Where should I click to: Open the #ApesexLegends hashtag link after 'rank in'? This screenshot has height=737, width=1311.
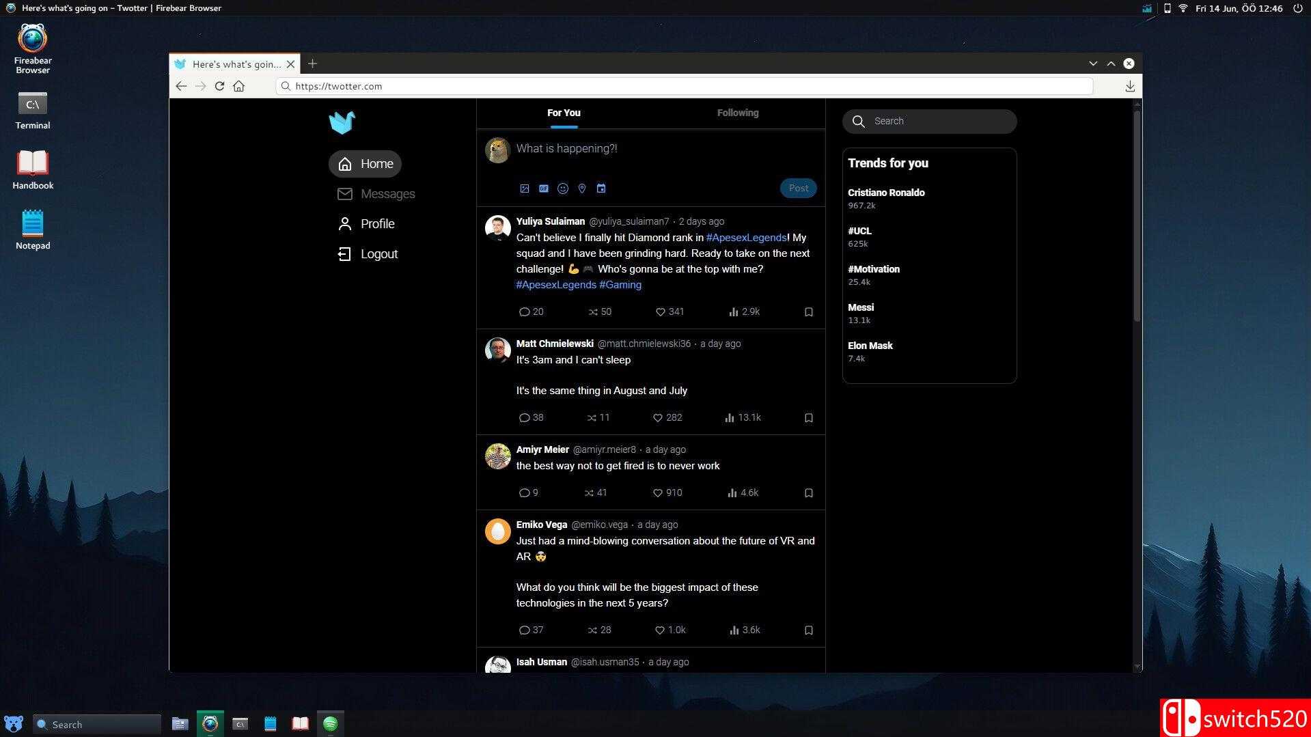click(x=746, y=238)
